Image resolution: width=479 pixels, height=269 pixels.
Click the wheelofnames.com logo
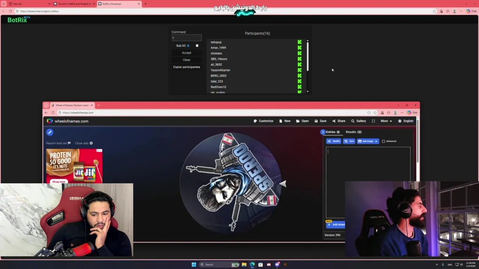(68, 121)
